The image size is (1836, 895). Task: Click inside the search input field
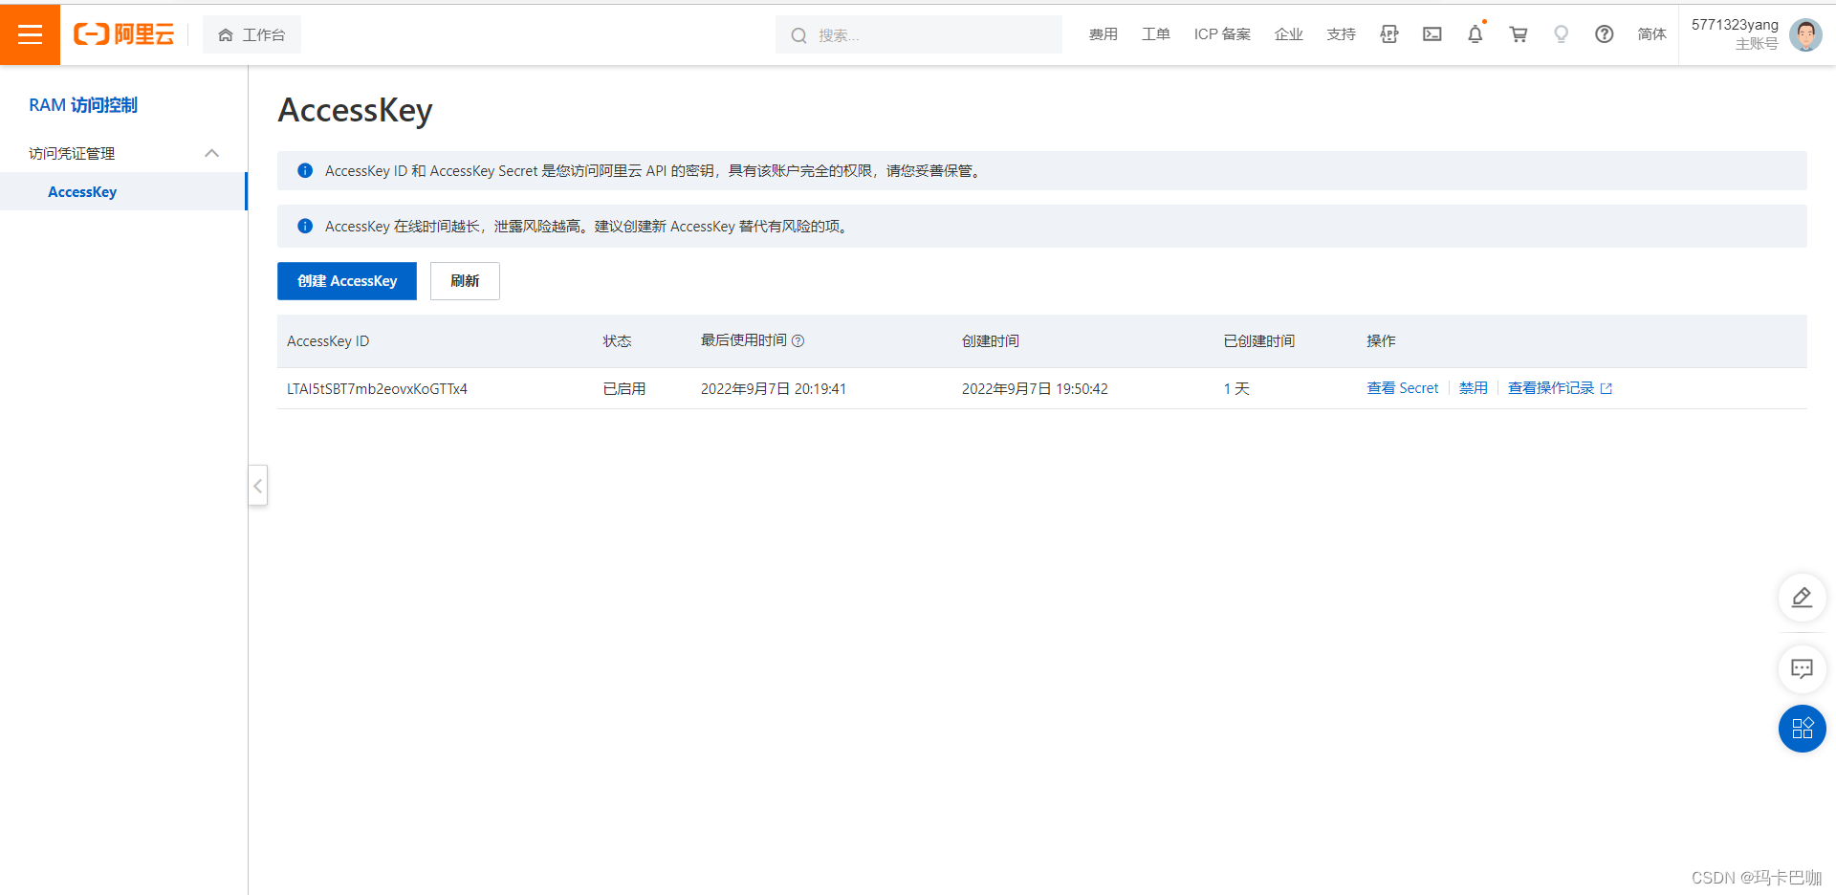[918, 34]
